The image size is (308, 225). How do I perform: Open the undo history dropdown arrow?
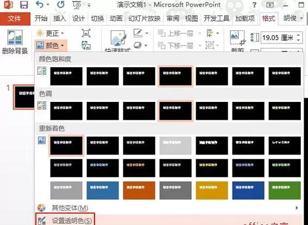(x=48, y=5)
